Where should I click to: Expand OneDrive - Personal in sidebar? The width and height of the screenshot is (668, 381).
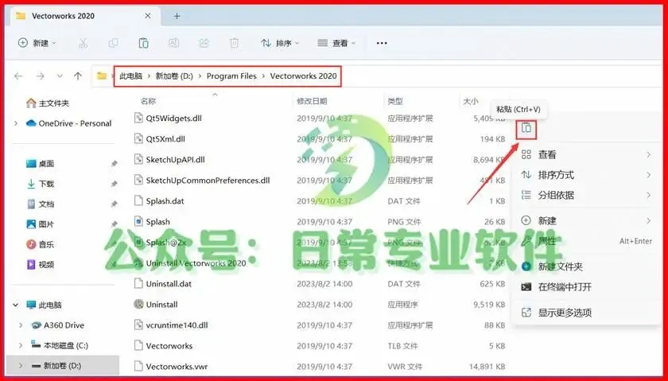(x=16, y=123)
